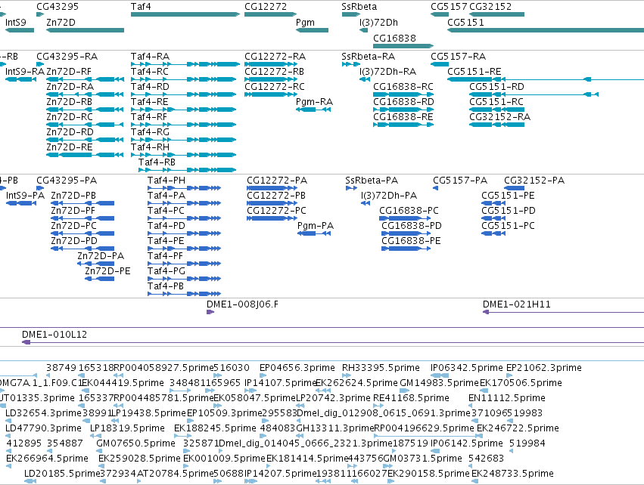This screenshot has height=485, width=644.
Task: Click the Taf4-PH protein label
Action: (166, 181)
